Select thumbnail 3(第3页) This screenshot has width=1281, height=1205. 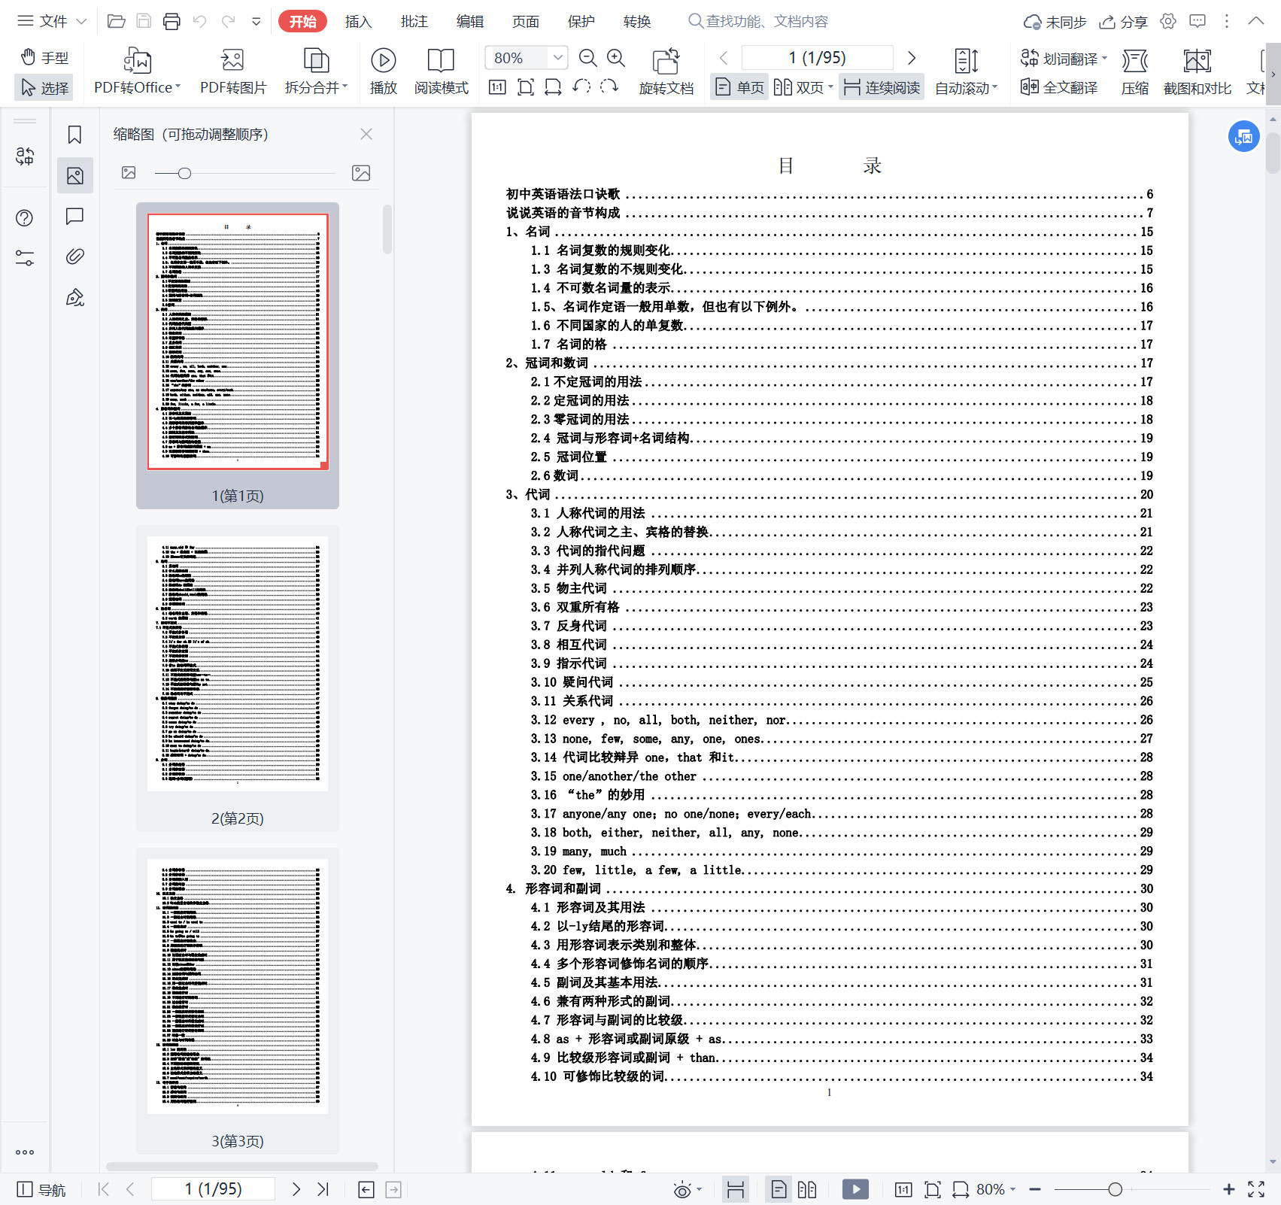point(238,1001)
